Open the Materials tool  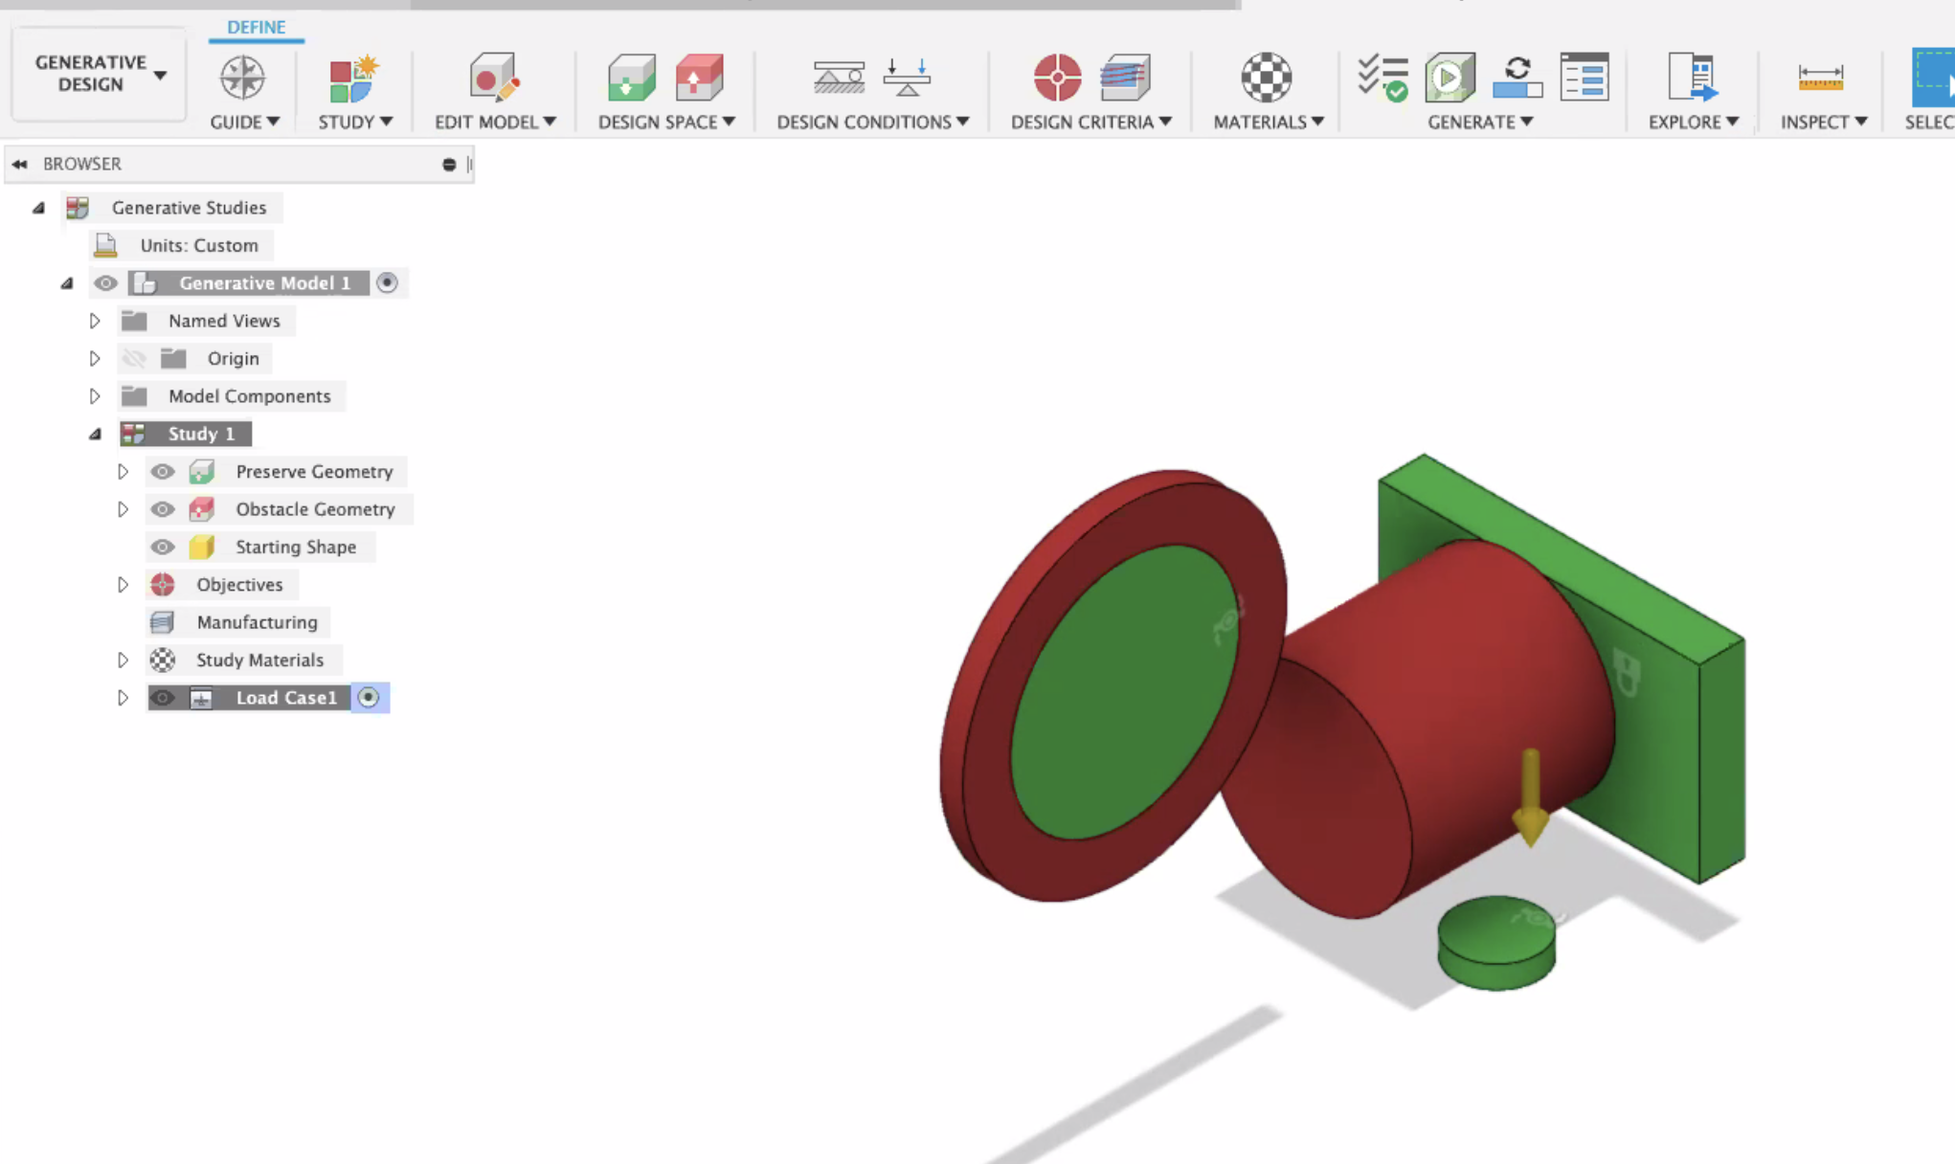(x=1265, y=78)
